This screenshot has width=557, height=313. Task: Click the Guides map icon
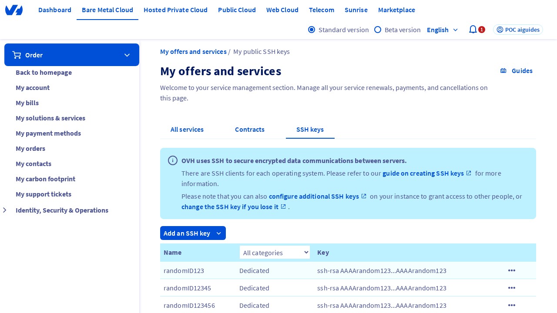point(503,71)
